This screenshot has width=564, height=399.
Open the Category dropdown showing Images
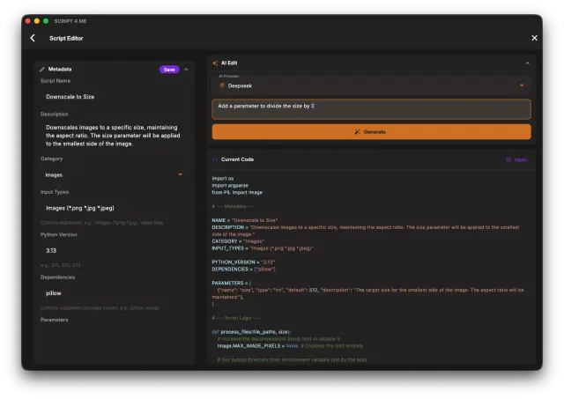[x=114, y=175]
